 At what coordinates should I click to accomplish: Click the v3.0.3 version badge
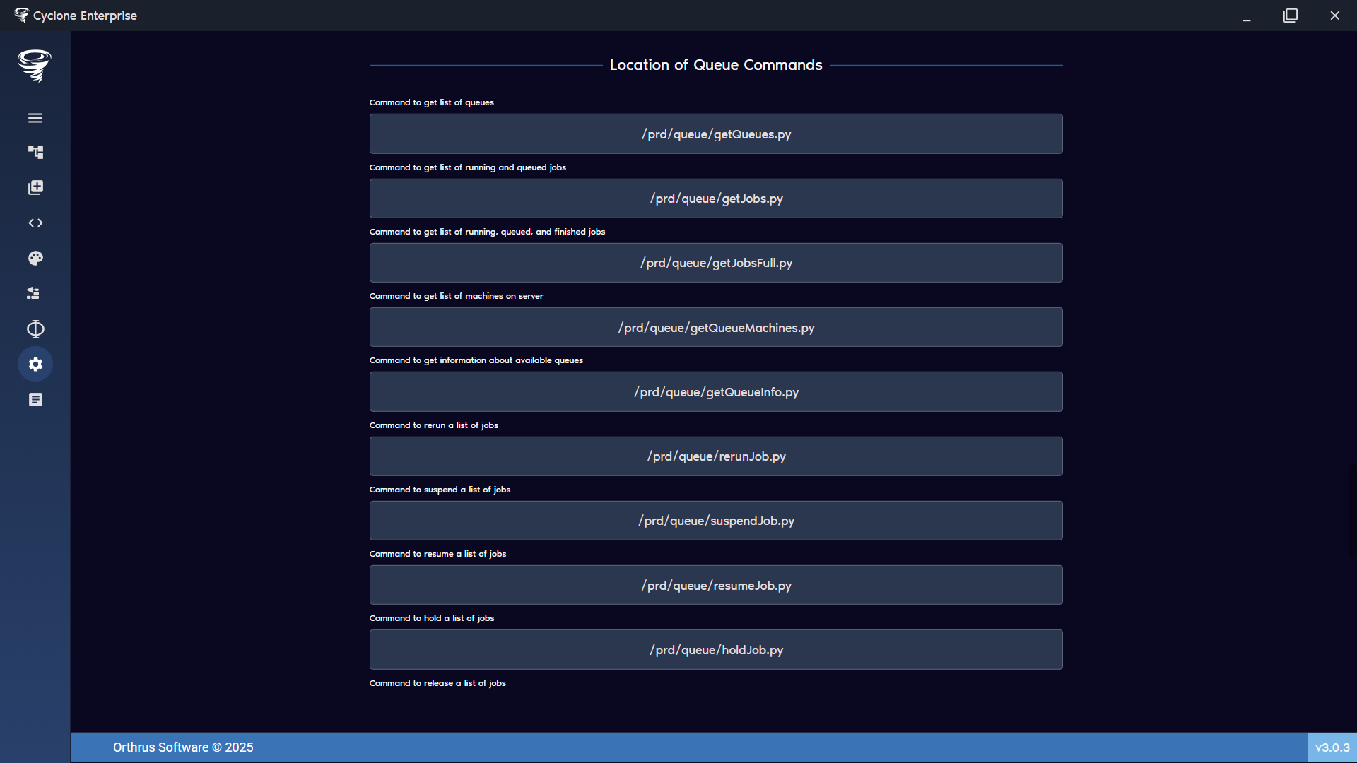[1333, 747]
